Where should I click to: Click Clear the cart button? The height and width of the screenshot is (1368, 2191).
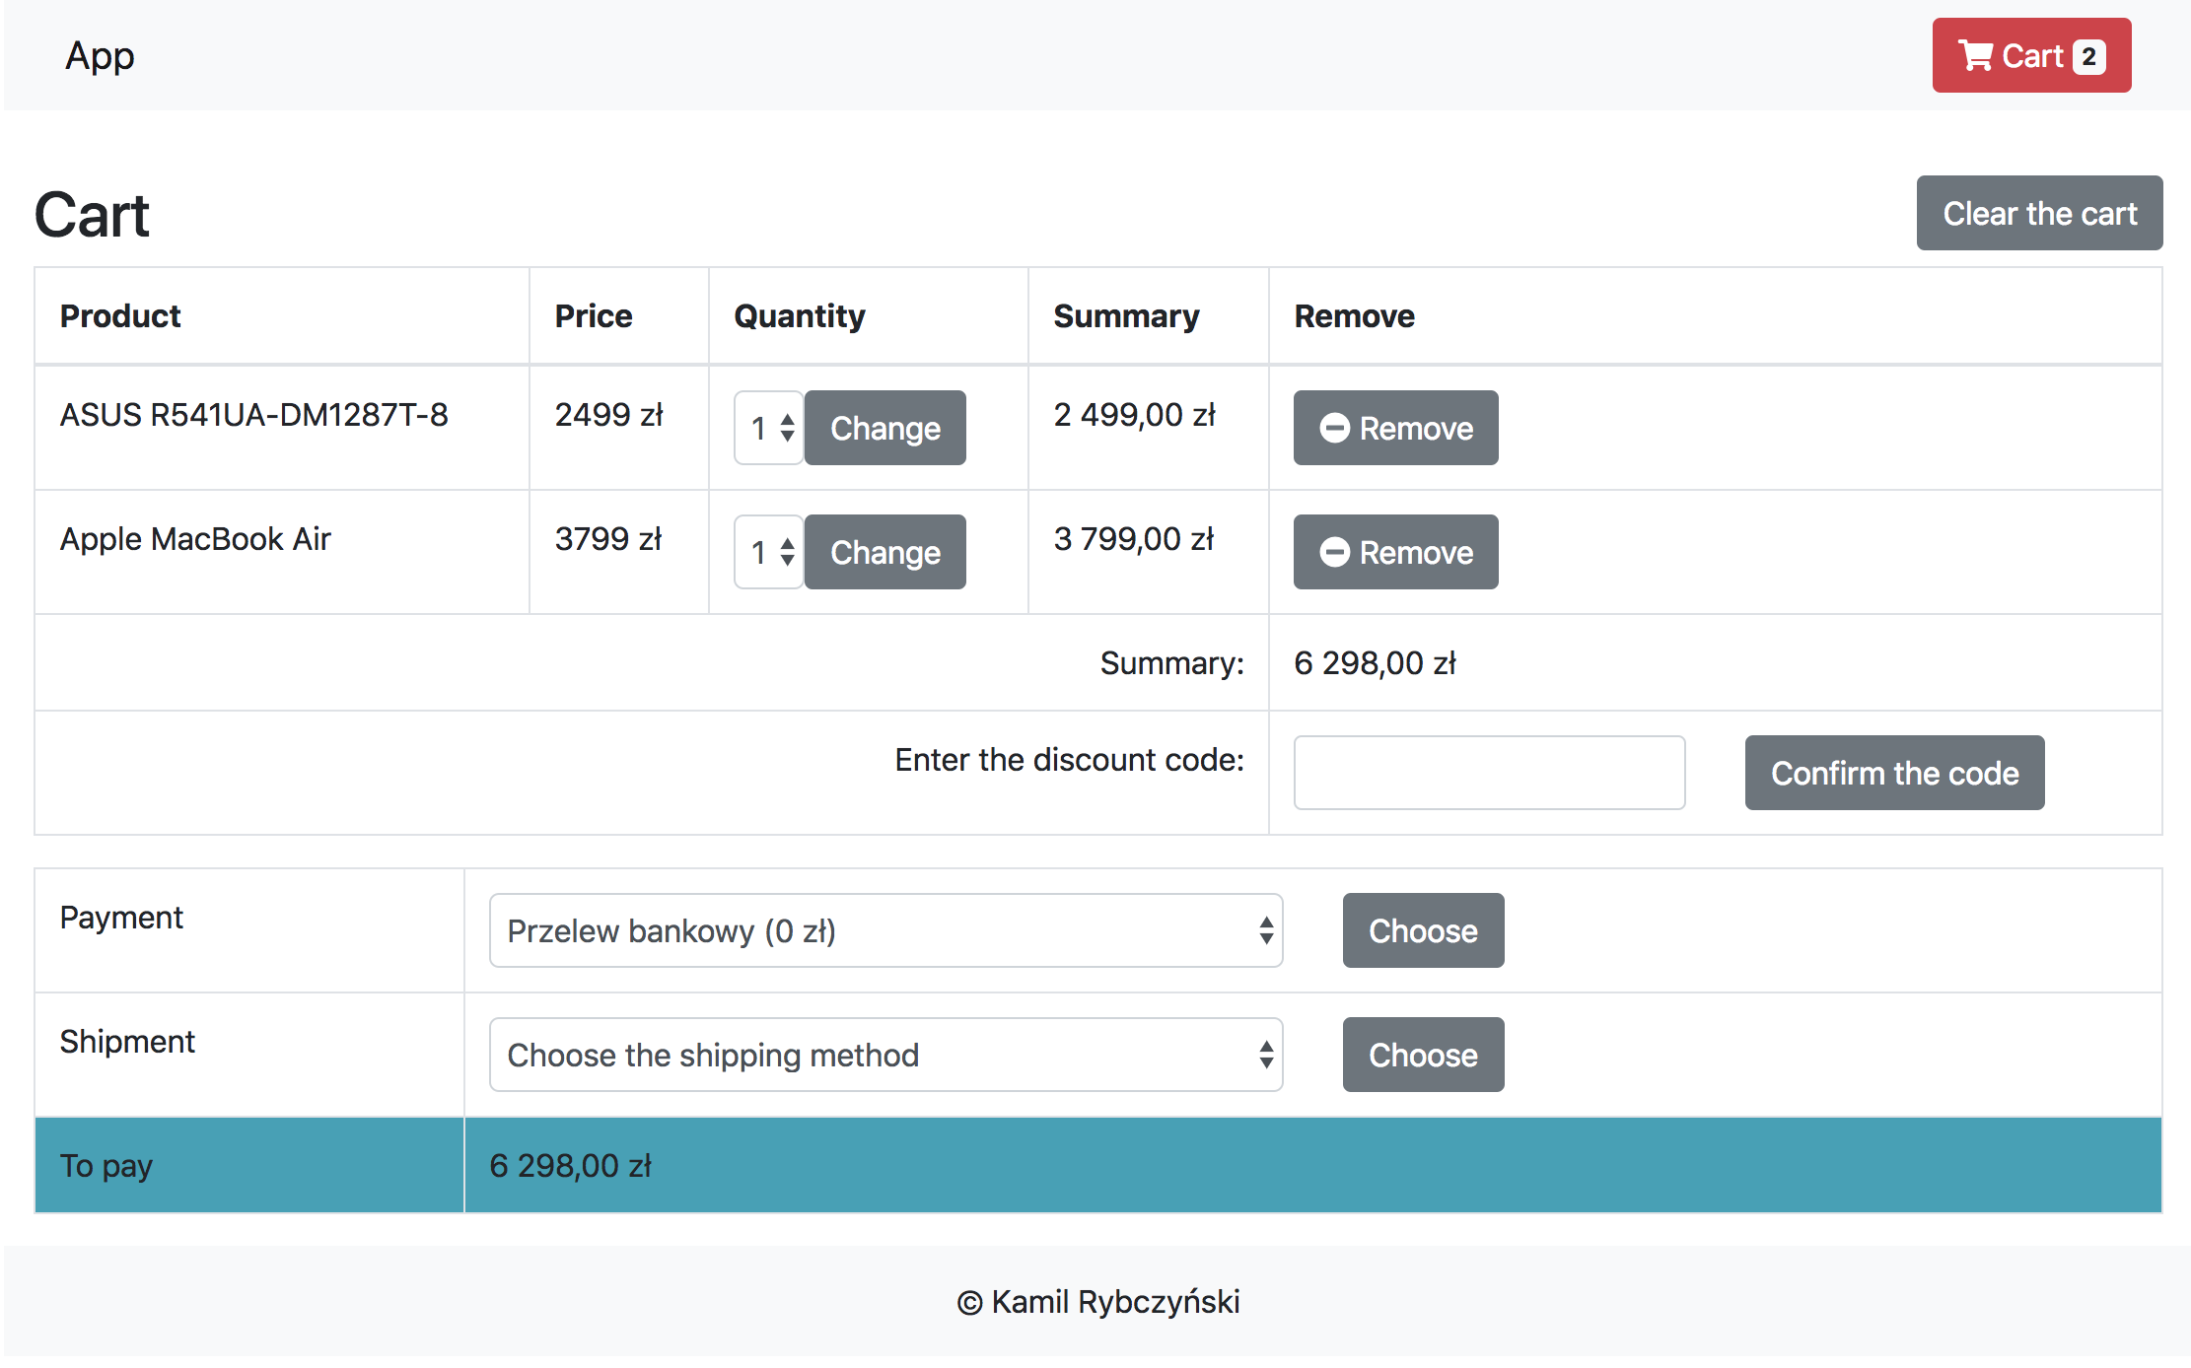coord(2038,213)
